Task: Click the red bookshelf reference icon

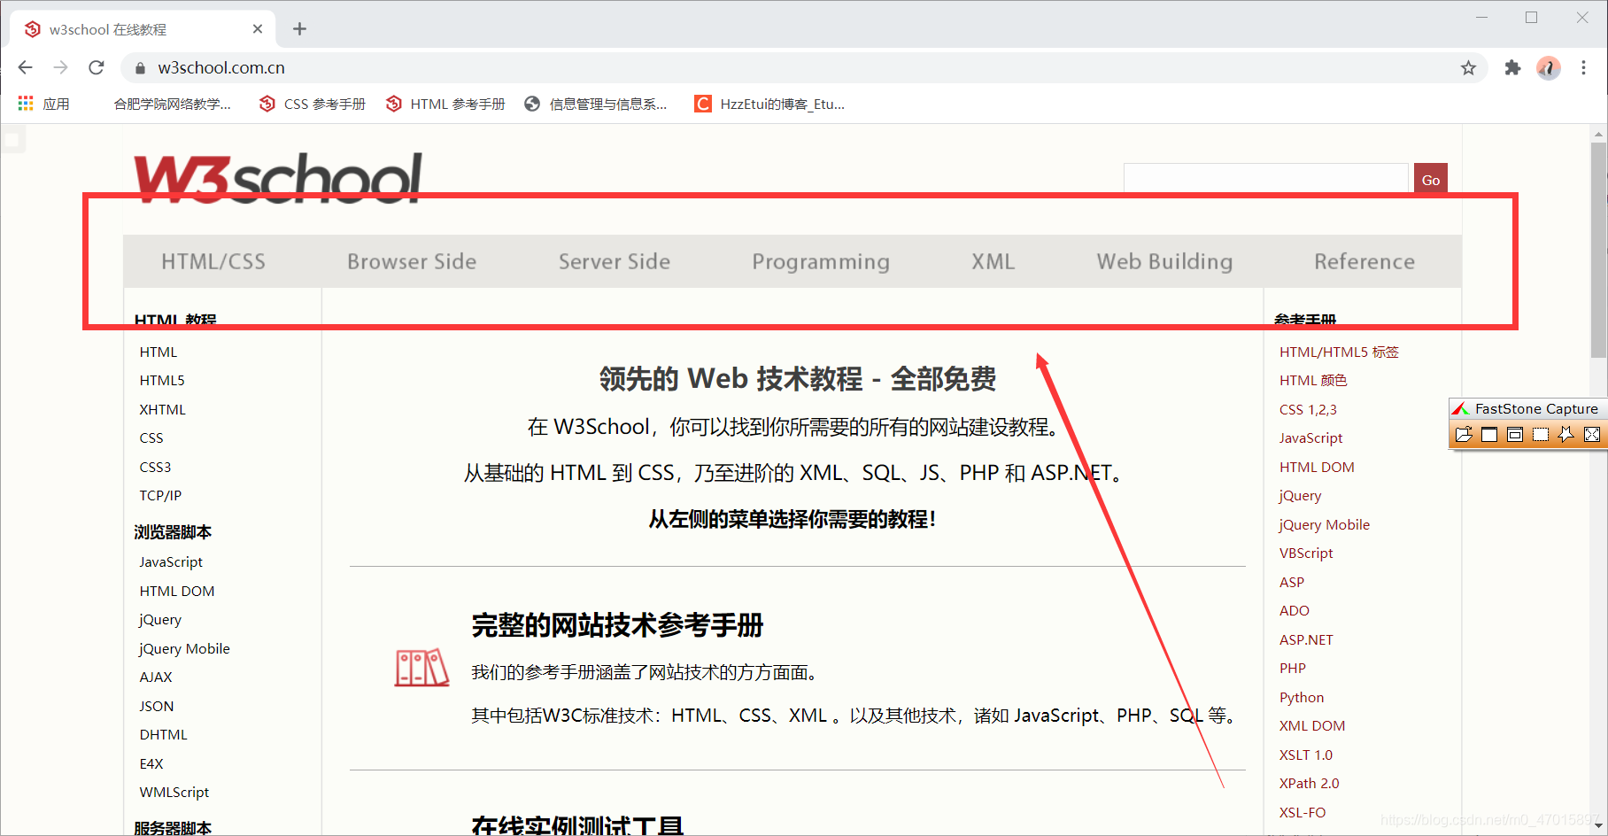Action: [421, 668]
